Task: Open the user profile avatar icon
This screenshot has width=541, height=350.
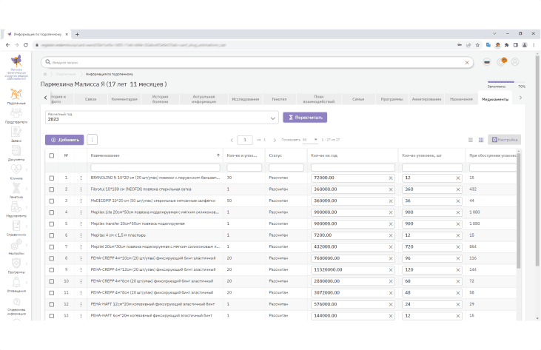Action: click(x=515, y=62)
